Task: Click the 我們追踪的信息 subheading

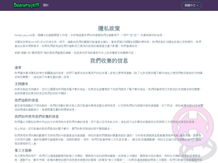Action: tap(26, 100)
